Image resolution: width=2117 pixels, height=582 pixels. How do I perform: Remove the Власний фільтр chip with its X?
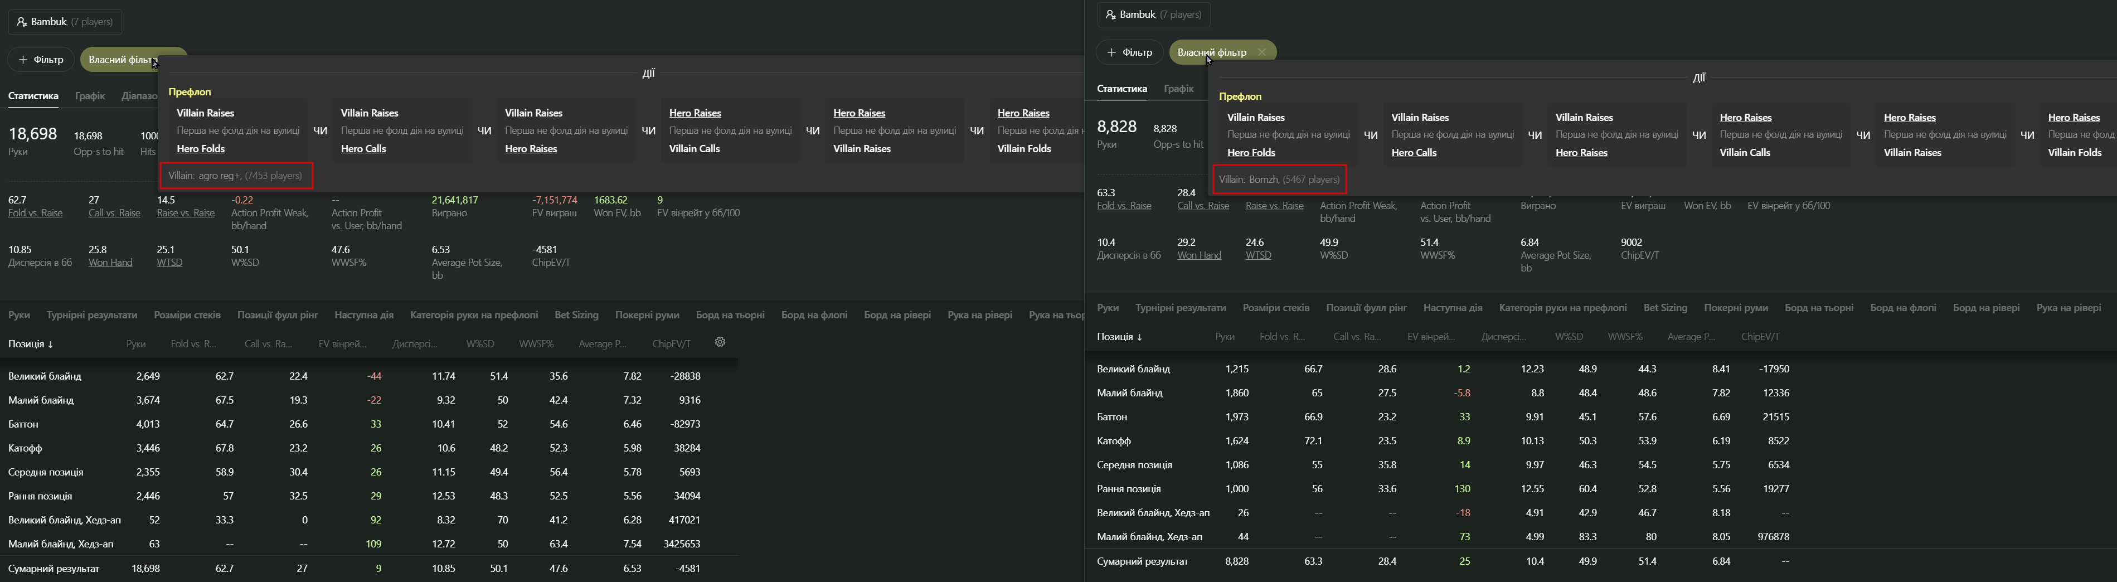click(x=1261, y=52)
